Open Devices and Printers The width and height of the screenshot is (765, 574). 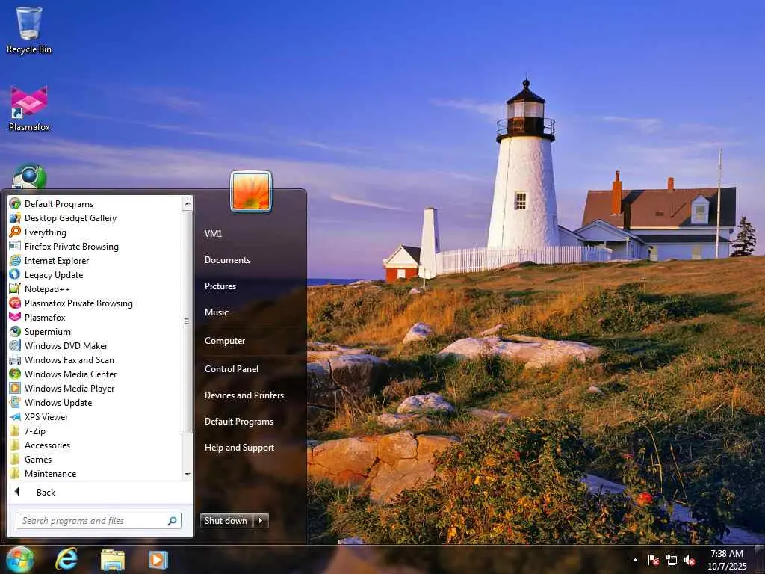click(x=244, y=395)
